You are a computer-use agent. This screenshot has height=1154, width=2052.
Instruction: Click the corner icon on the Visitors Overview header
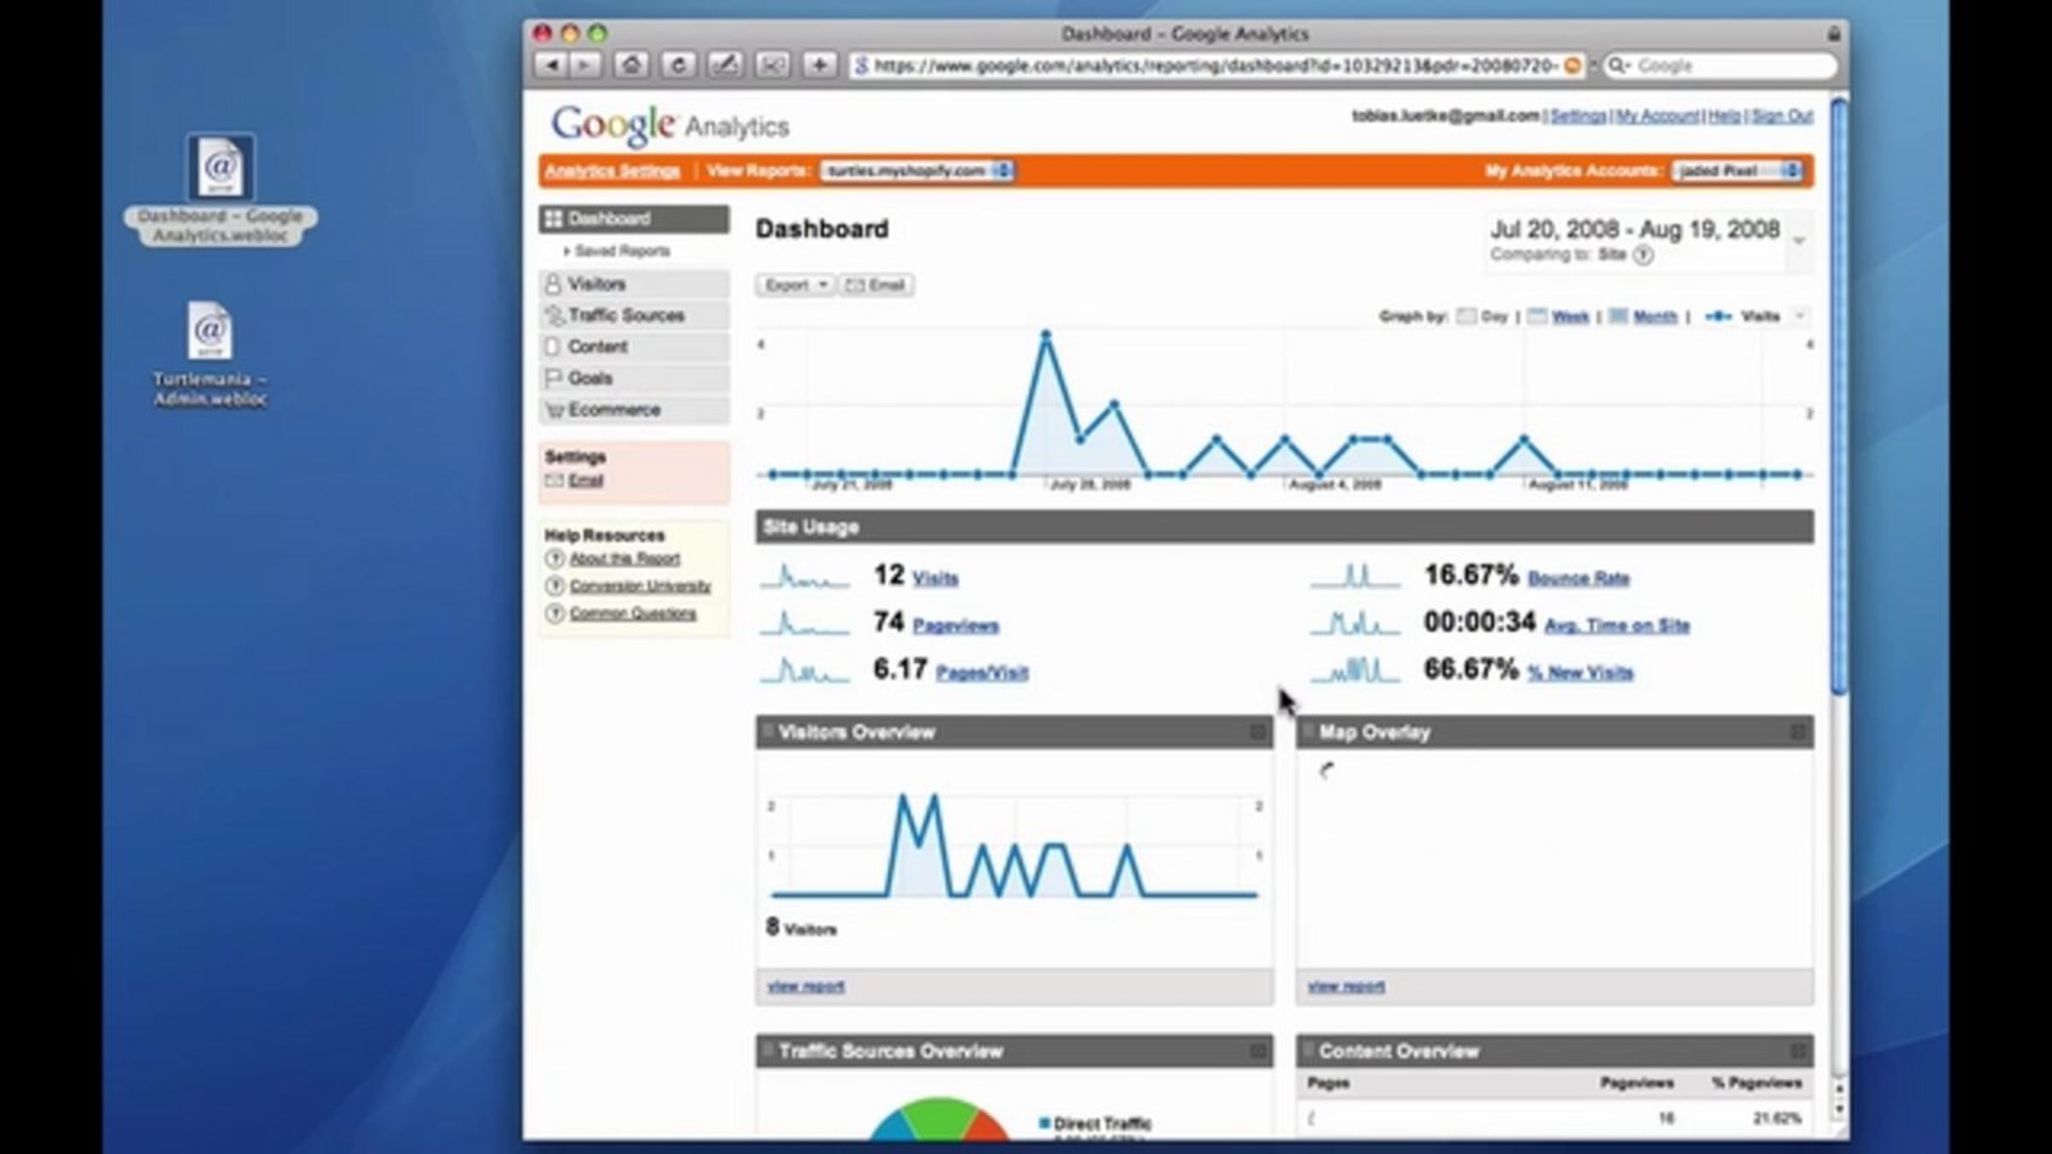pos(1257,732)
